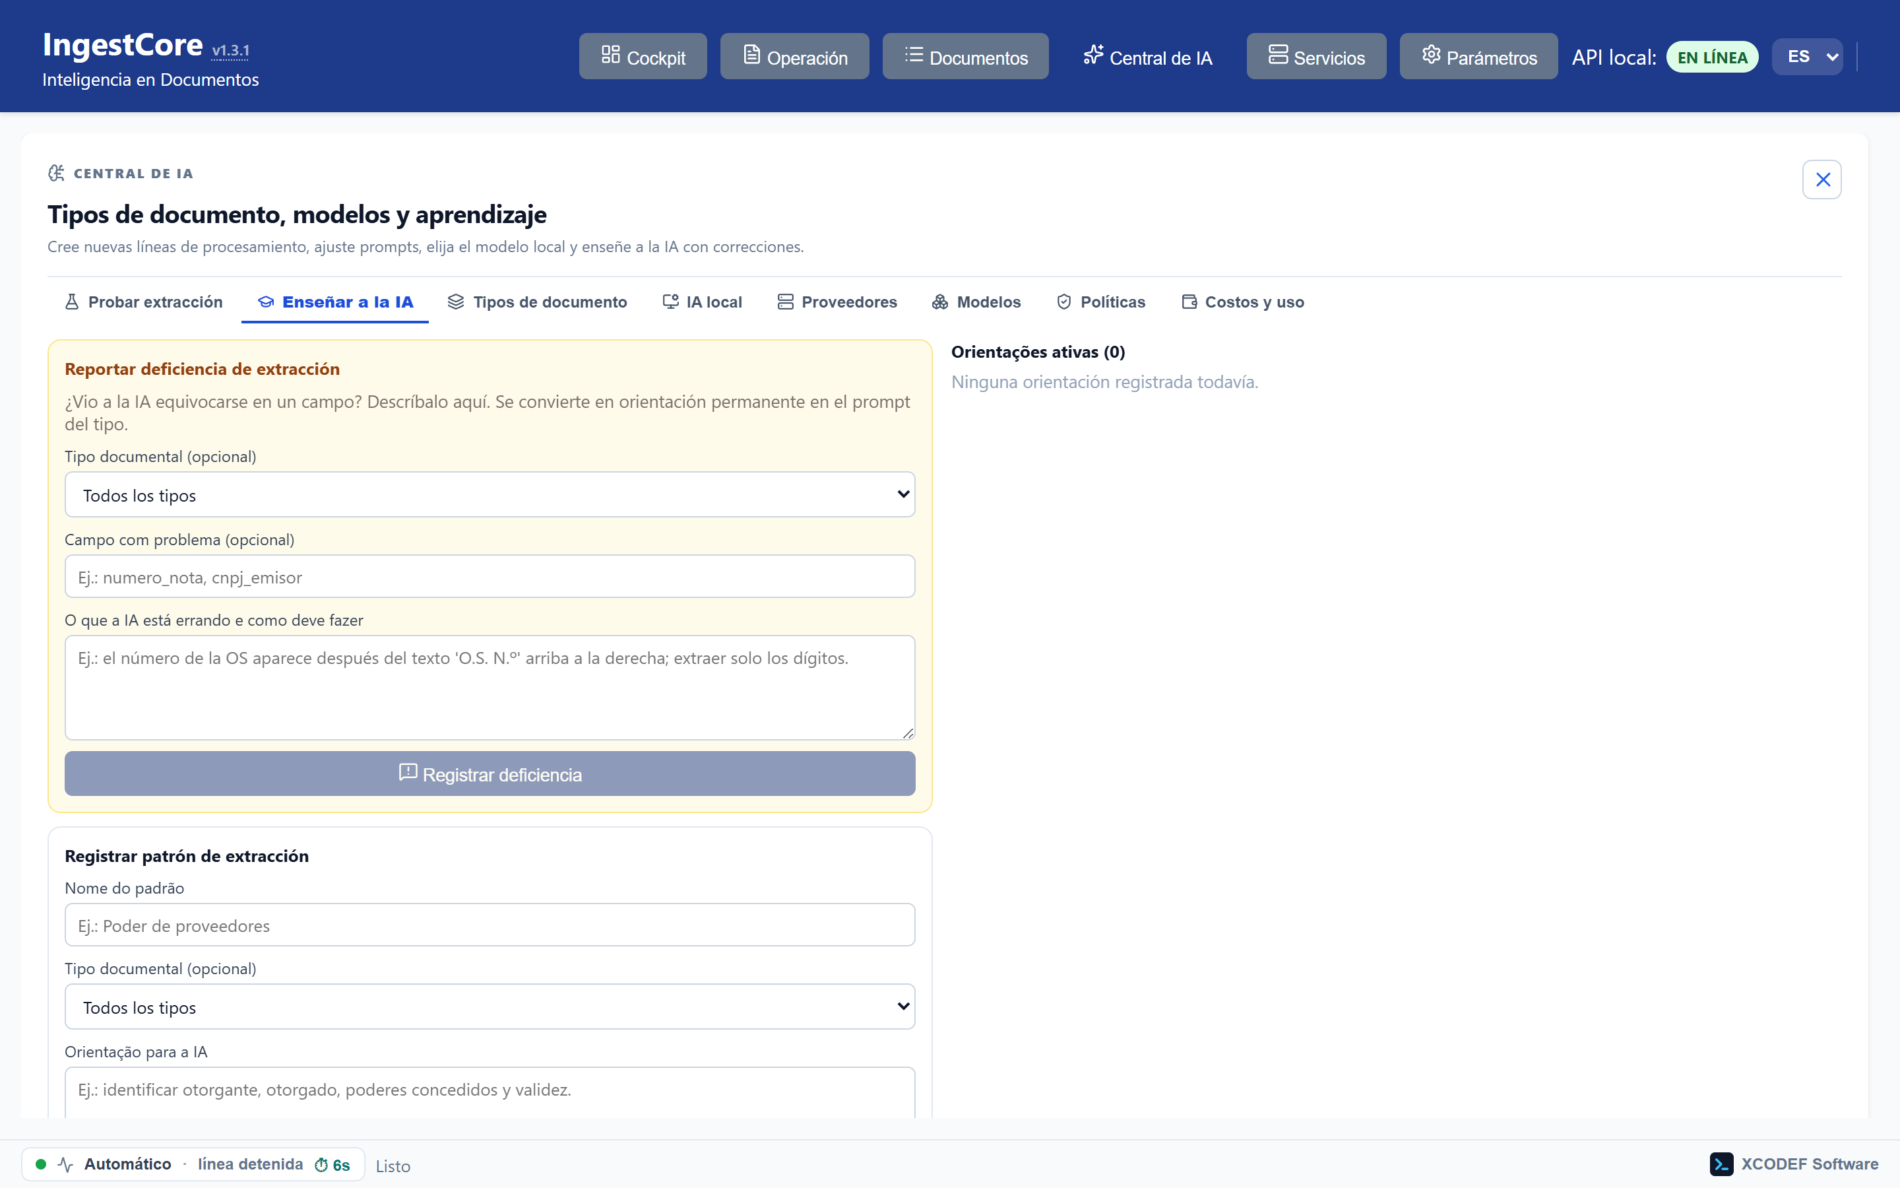1900x1188 pixels.
Task: Click the Cockpit grid icon
Action: (x=611, y=54)
